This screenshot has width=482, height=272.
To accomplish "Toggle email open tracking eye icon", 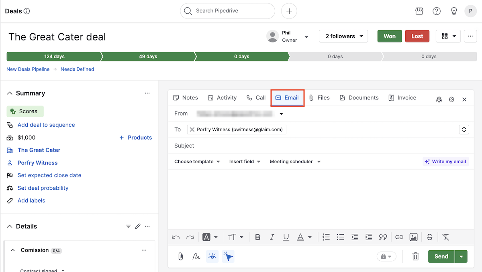I will (212, 256).
